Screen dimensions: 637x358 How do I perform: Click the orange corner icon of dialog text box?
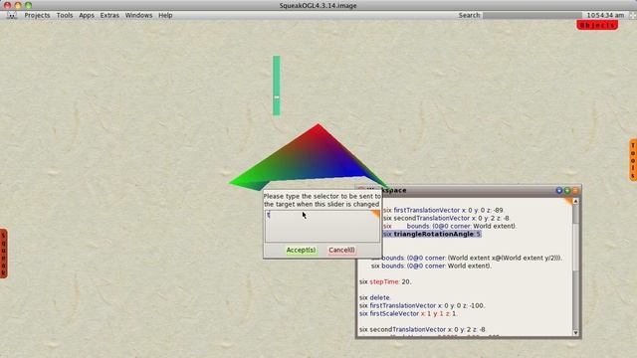(x=375, y=214)
